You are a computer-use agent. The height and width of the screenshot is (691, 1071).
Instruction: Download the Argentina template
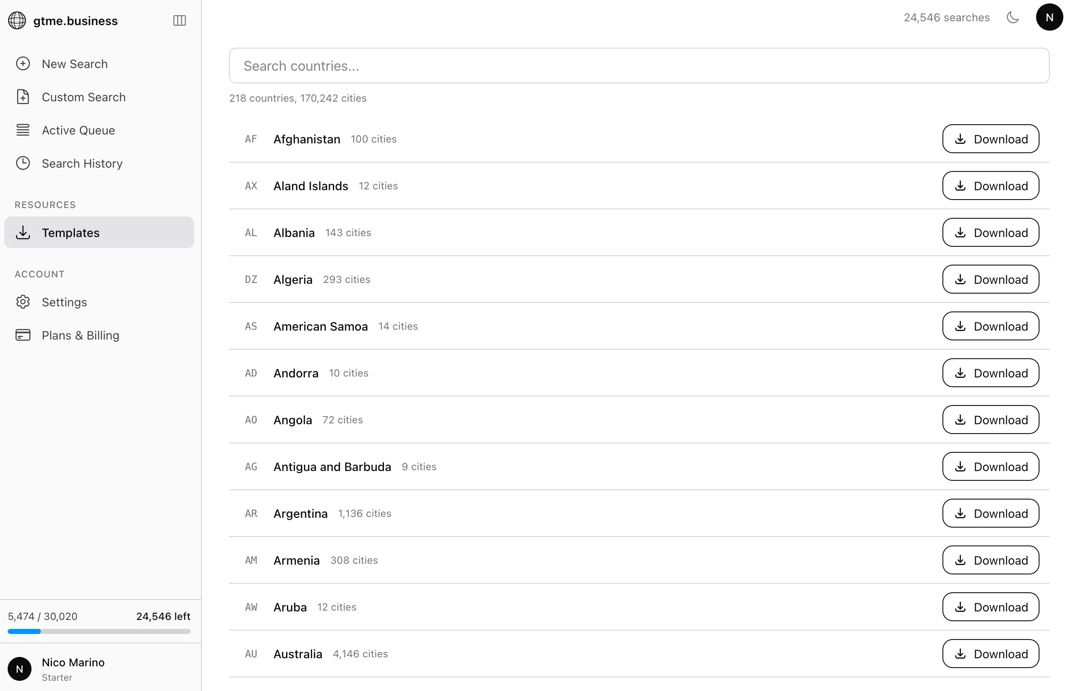coord(990,513)
